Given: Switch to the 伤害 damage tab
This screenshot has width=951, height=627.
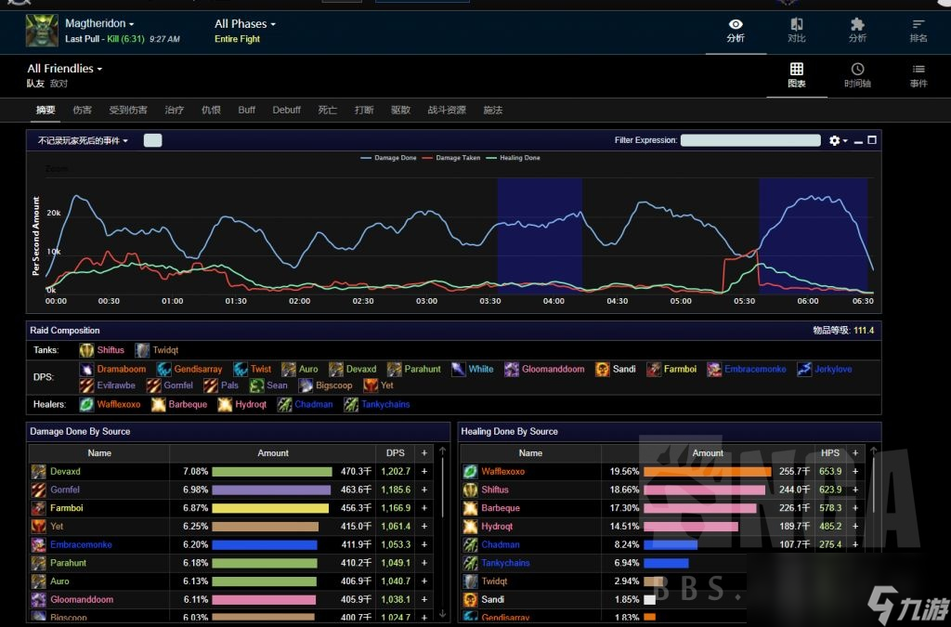Looking at the screenshot, I should tap(82, 110).
